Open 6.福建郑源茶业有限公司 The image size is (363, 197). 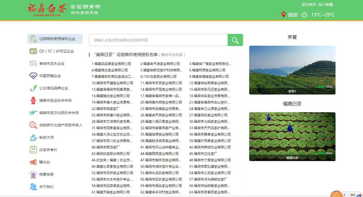pyautogui.click(x=207, y=70)
